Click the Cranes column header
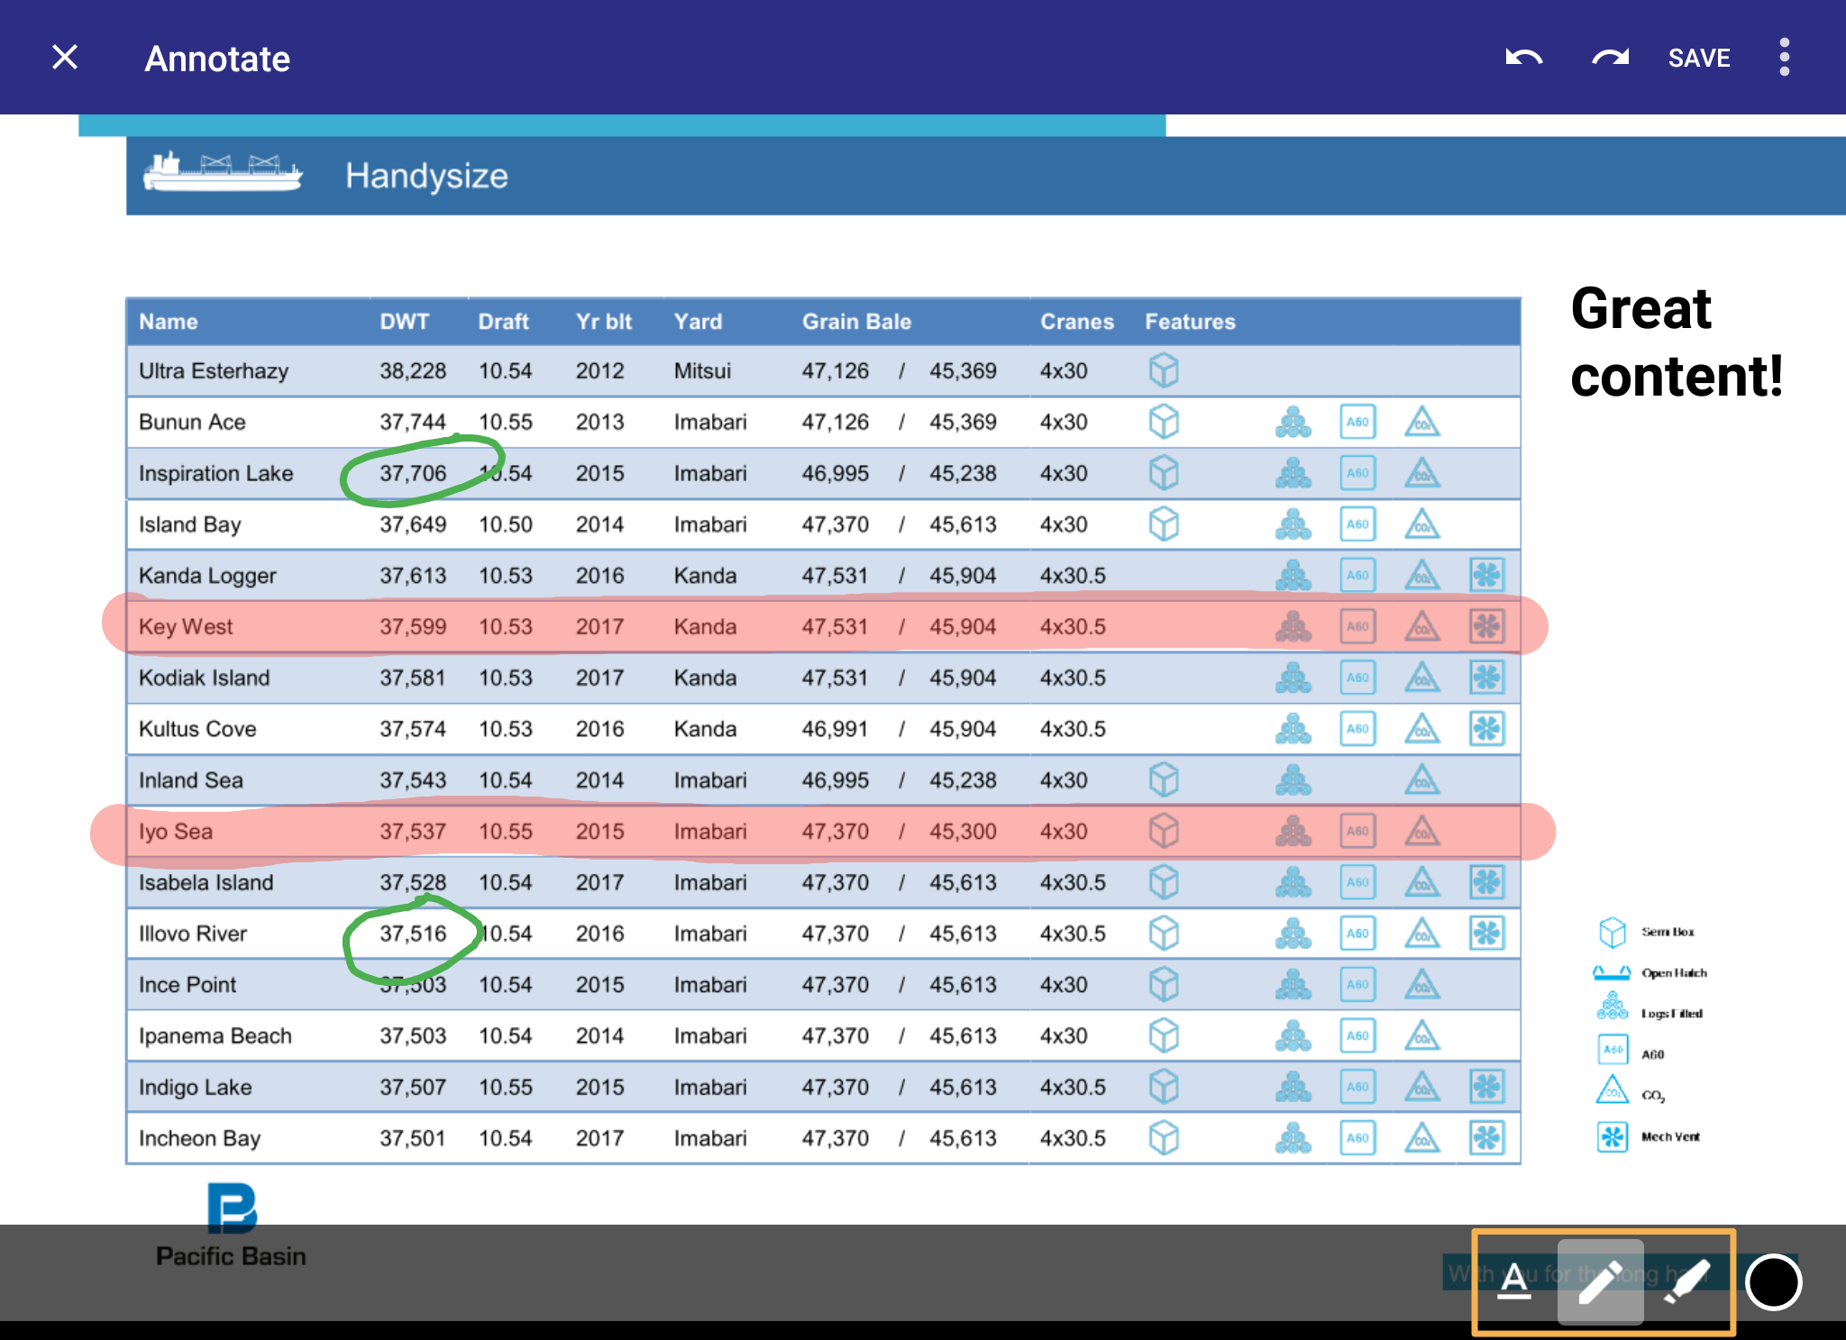Screen dimensions: 1846x1340 tap(1077, 322)
